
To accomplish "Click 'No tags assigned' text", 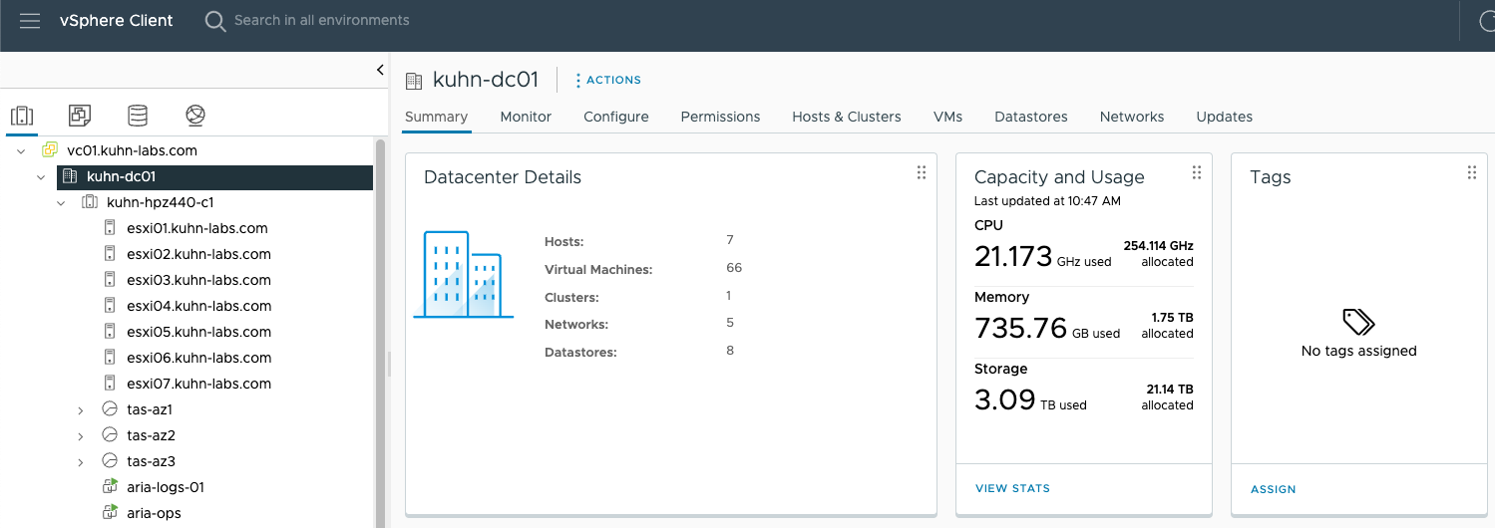I will coord(1358,351).
